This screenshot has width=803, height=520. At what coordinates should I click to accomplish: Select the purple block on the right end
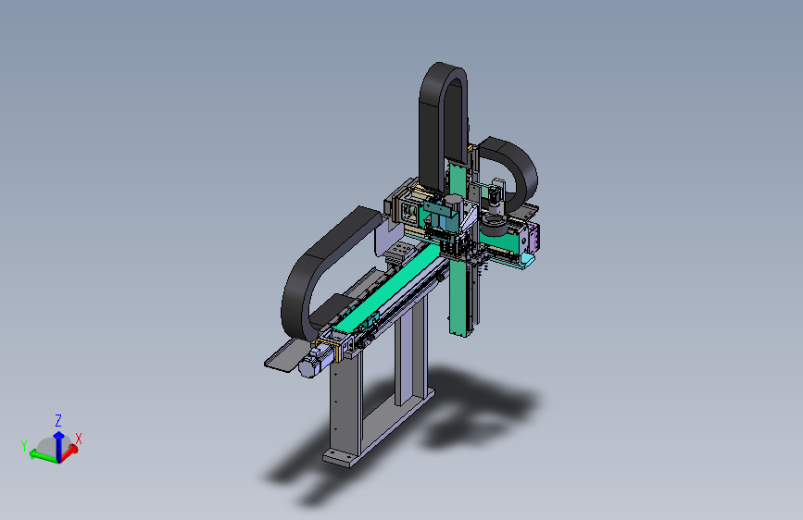pos(533,238)
